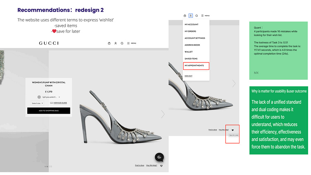The height and width of the screenshot is (175, 311).
Task: Click 'Why is matter for usability' heading
Action: tap(279, 91)
